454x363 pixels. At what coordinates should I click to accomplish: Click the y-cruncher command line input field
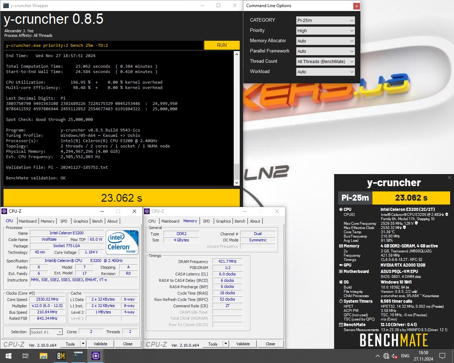pos(103,45)
